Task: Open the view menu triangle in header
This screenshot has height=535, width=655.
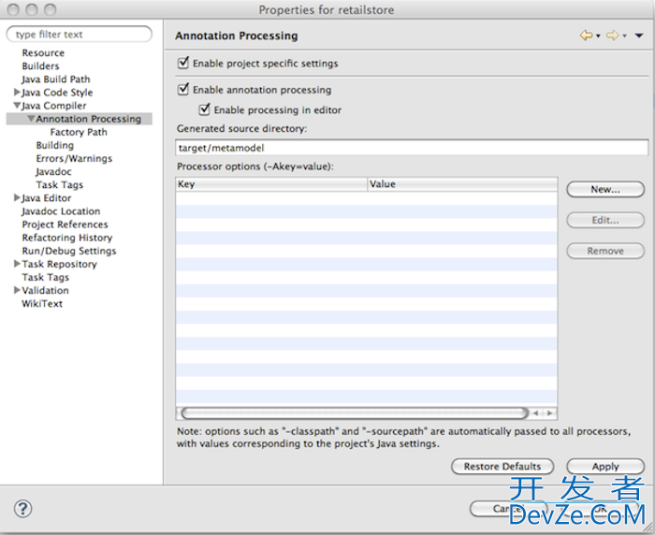Action: pos(639,36)
